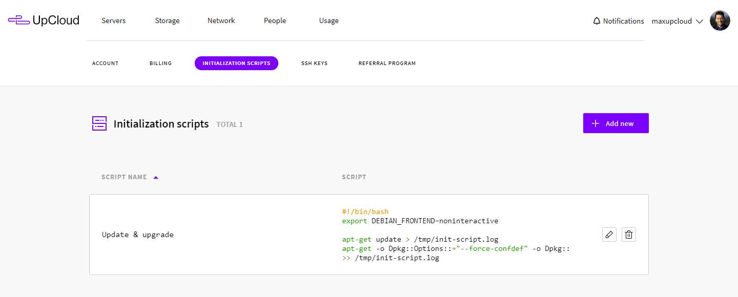738x297 pixels.
Task: Open the Network section
Action: tap(221, 20)
